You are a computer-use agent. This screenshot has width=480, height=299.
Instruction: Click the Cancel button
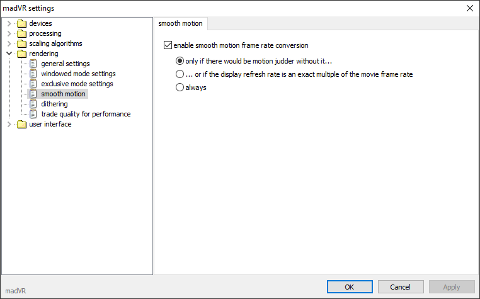(401, 287)
